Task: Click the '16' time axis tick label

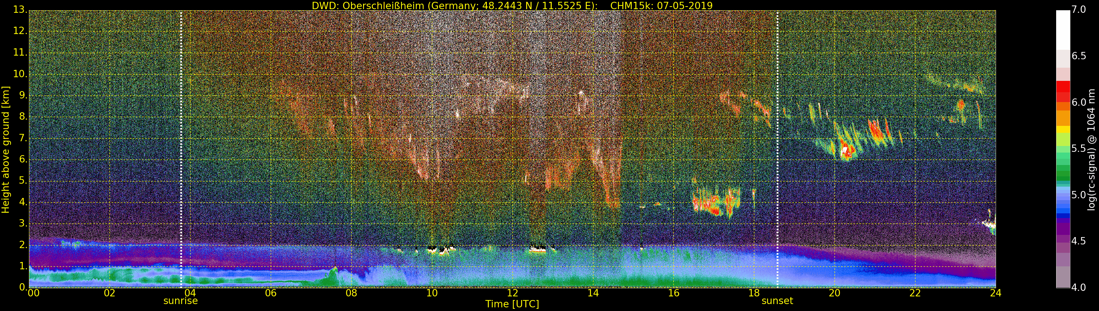Action: tap(674, 293)
